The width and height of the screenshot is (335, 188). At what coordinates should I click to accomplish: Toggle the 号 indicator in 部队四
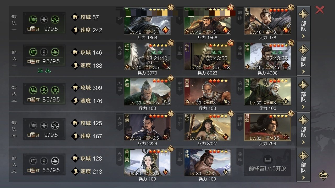click(44, 126)
